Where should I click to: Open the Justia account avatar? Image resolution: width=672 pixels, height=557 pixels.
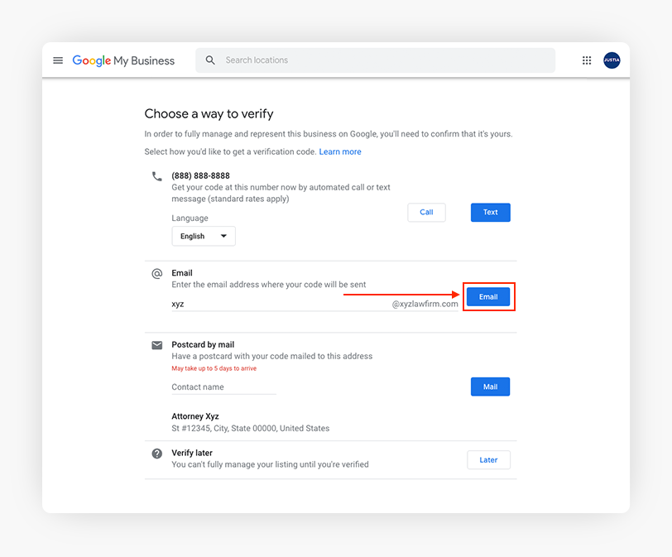click(x=612, y=60)
